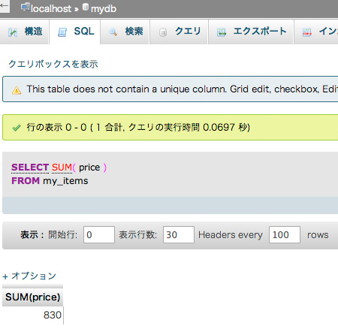338x329 pixels.
Task: Click the クエリボックスを表示 link
Action: tap(53, 64)
